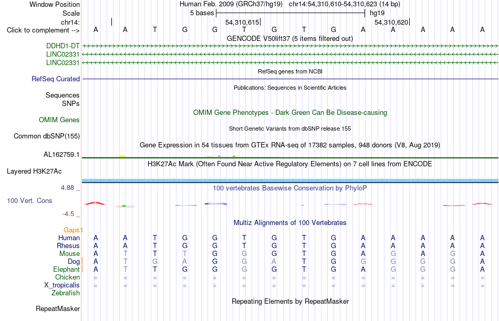The height and width of the screenshot is (321, 499).
Task: Open 'Short Genetic Variants from dbSNP release 155'
Action: pyautogui.click(x=290, y=129)
